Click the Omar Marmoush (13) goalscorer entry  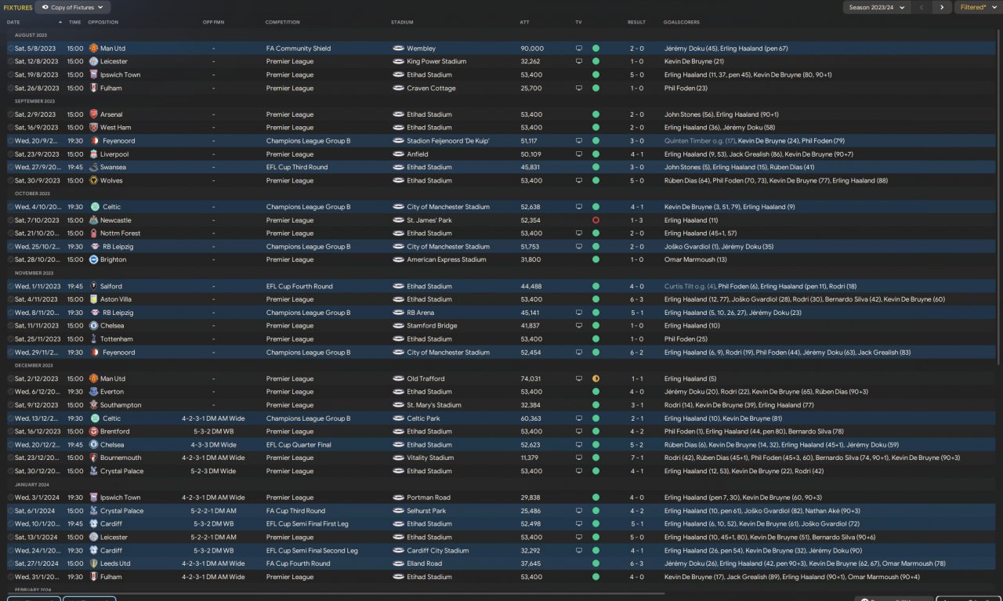695,259
